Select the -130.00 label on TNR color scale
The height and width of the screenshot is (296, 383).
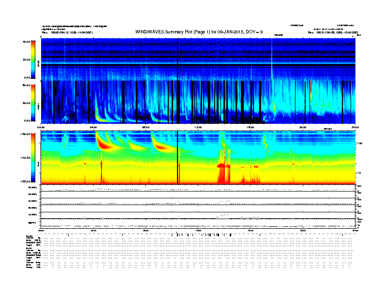coord(26,134)
